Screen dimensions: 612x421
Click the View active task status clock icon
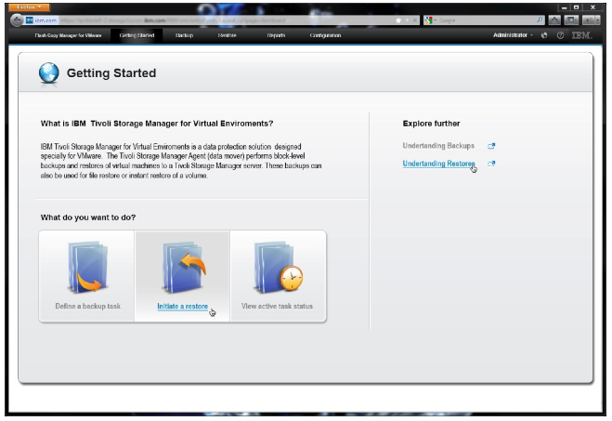pos(292,278)
